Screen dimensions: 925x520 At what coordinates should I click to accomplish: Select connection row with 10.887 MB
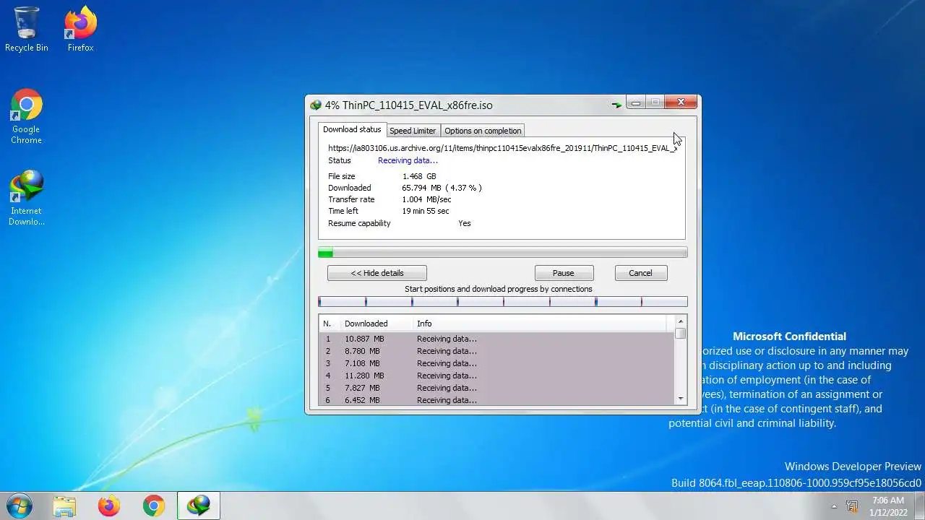click(496, 339)
